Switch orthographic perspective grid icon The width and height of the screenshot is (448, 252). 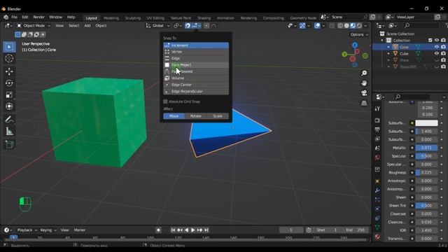click(364, 103)
